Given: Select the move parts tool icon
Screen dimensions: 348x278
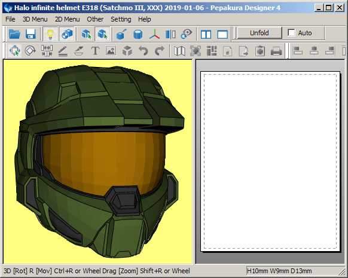Looking at the screenshot, I should point(14,51).
